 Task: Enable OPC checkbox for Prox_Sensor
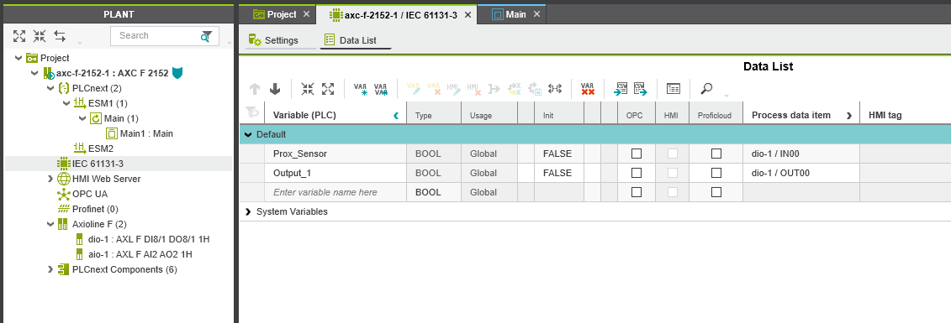[637, 154]
